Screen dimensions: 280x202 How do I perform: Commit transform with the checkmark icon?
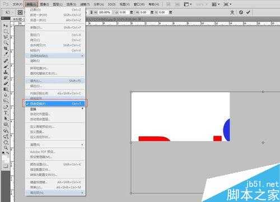[248, 12]
